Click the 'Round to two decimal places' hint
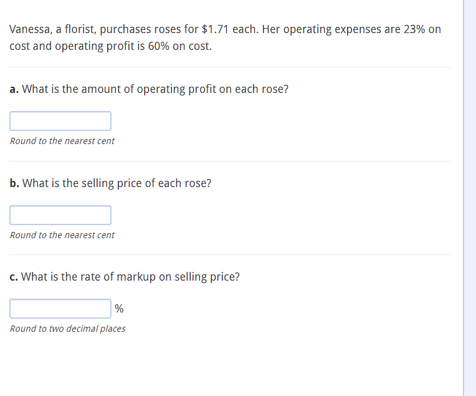The width and height of the screenshot is (476, 396). 68,329
